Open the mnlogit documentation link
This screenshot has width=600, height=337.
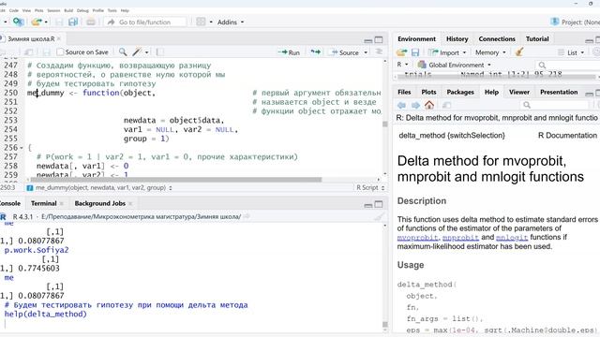(512, 237)
